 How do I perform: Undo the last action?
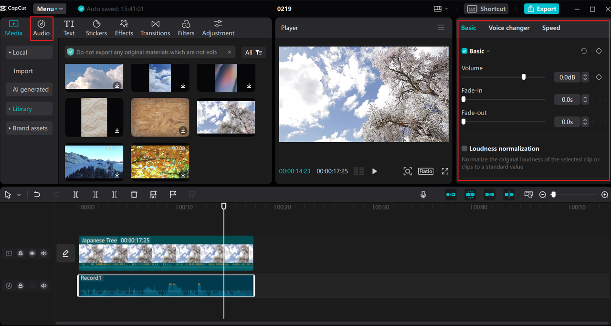37,194
